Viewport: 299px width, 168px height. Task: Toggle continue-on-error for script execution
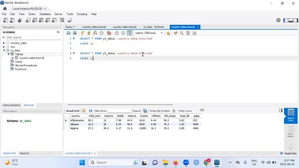[109, 33]
